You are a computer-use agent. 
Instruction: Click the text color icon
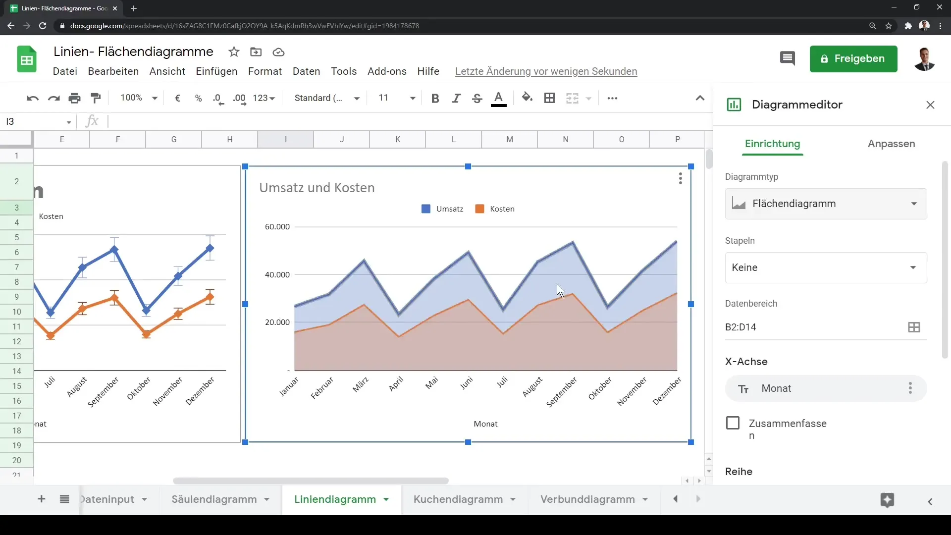499,97
